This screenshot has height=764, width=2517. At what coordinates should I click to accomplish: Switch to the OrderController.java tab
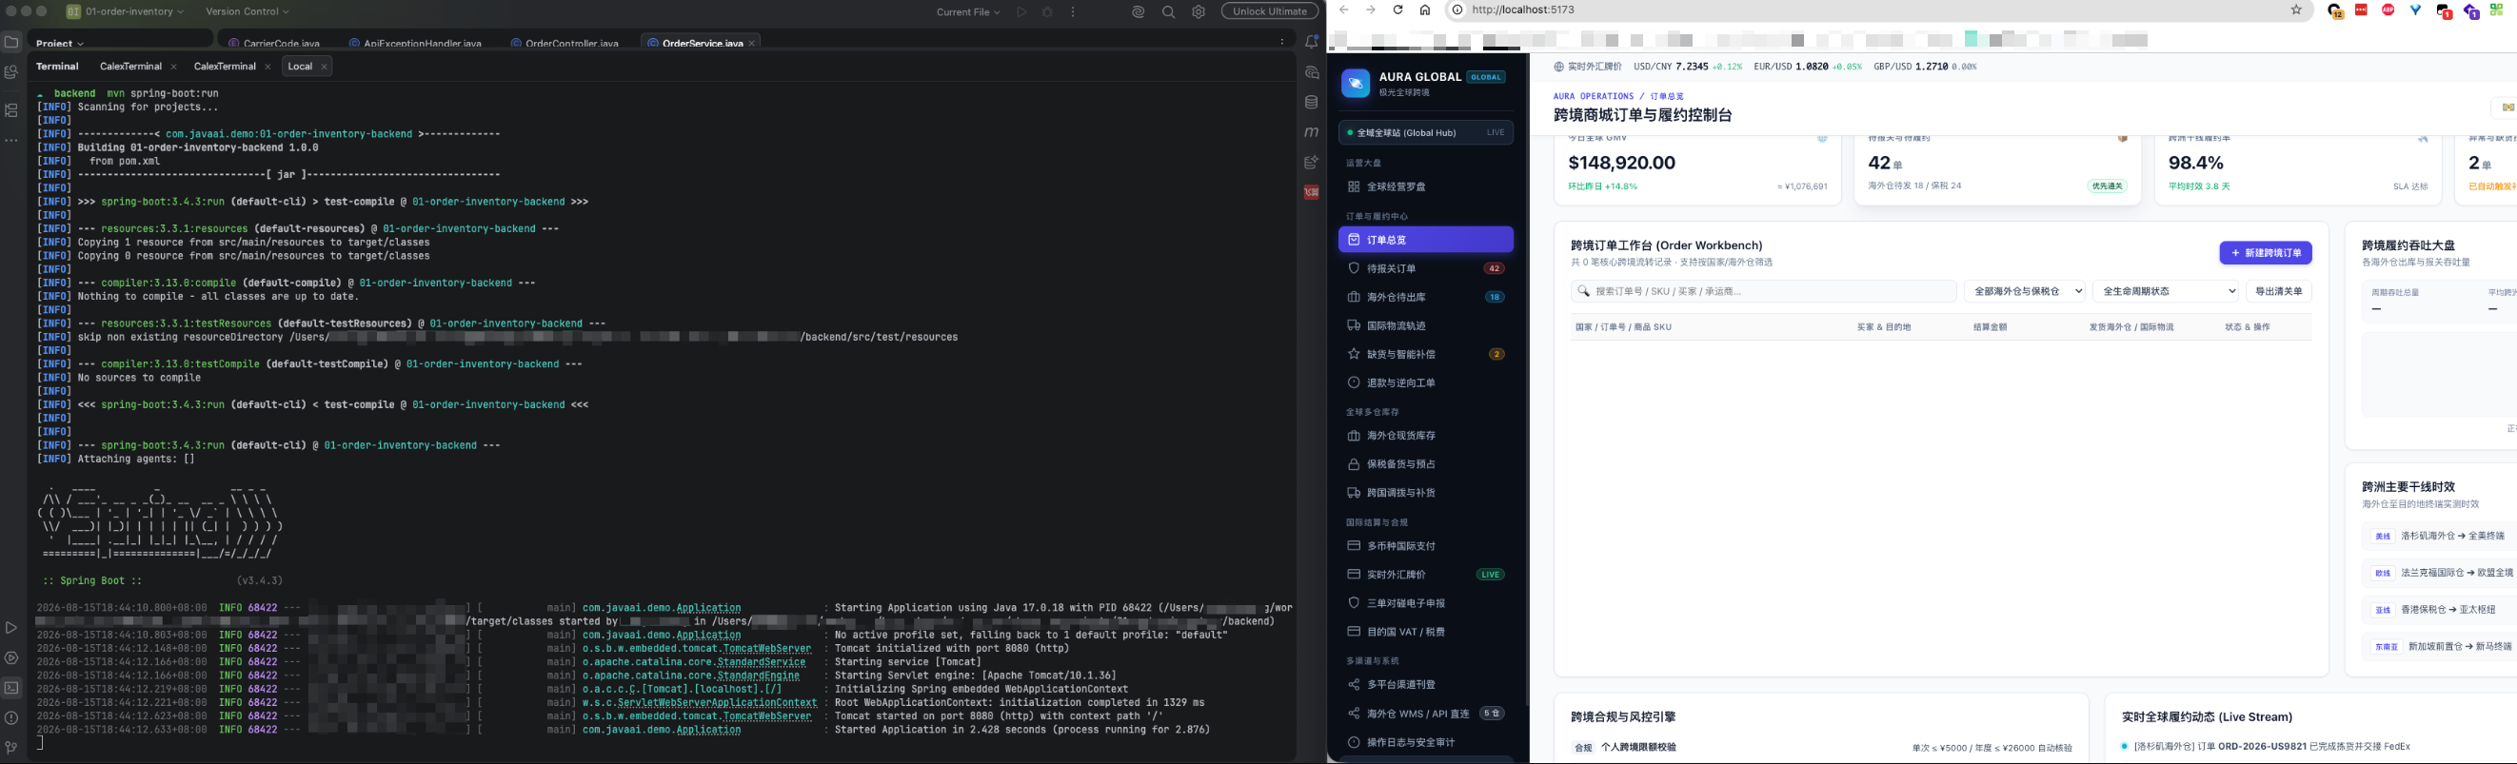click(x=565, y=44)
